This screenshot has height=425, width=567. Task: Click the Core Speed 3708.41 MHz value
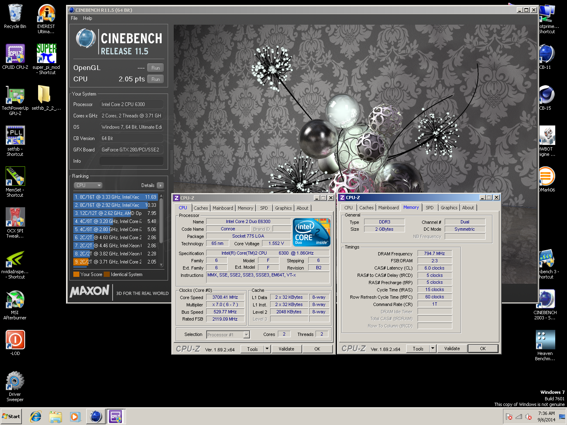coord(225,297)
